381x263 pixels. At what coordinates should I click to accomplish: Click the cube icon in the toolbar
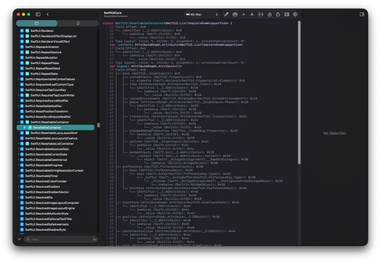coord(295,15)
